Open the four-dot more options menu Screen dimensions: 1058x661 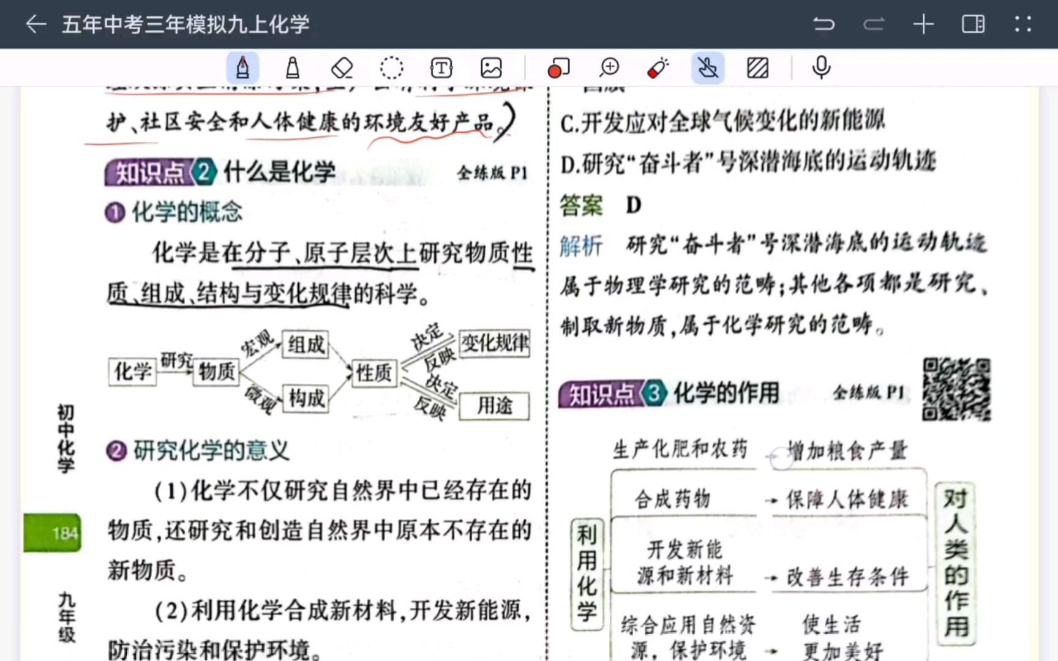click(x=1022, y=24)
